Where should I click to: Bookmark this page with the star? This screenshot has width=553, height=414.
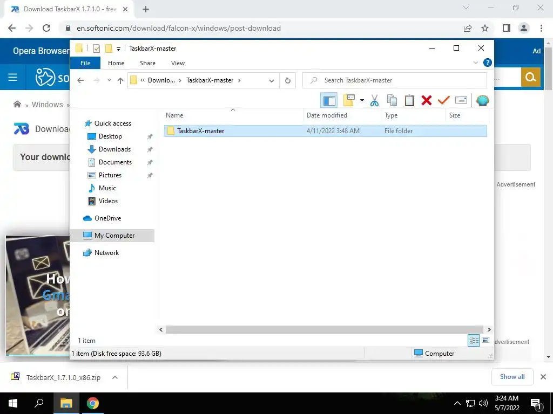(485, 28)
